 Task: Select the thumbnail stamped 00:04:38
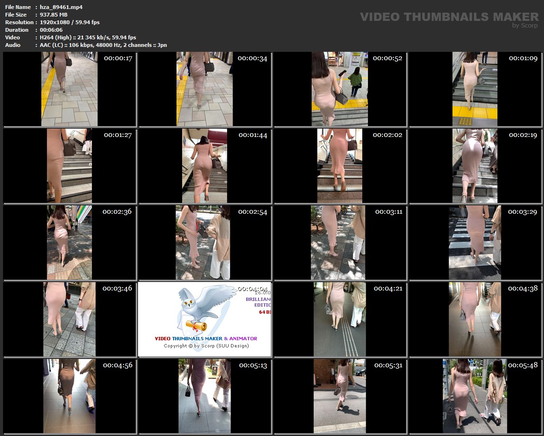tap(475, 319)
